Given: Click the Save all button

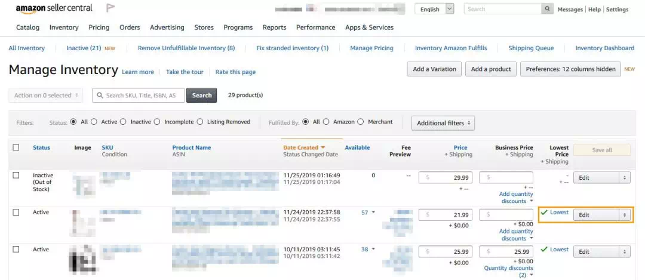Looking at the screenshot, I should click(x=602, y=150).
